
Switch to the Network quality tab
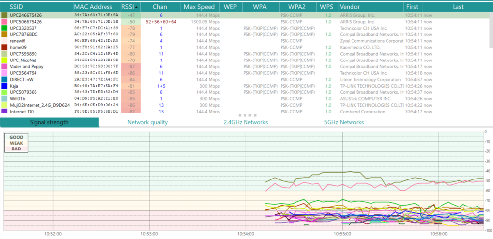[x=147, y=122]
